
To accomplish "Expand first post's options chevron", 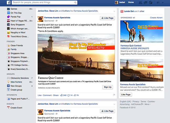I will [x=114, y=11].
